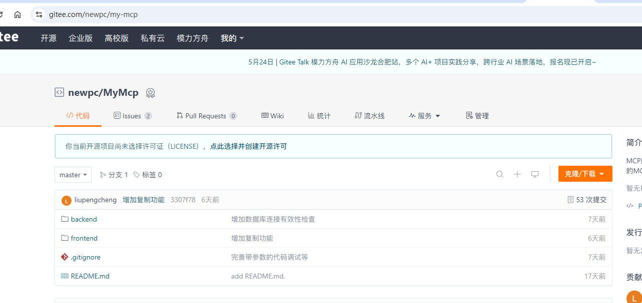Expand the 服务 dropdown menu
Viewport: 642px width, 303px height.
(424, 116)
